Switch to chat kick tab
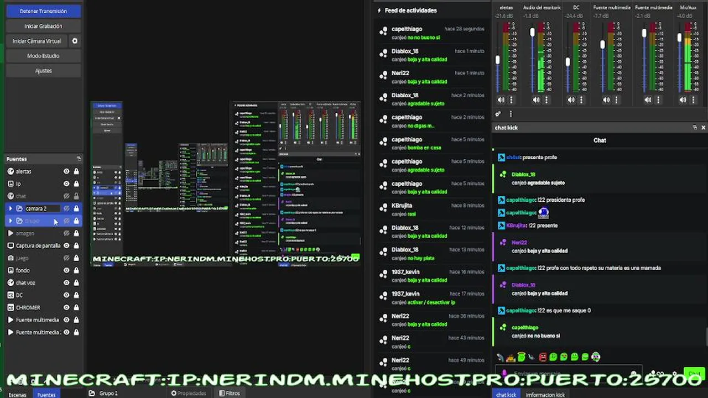 (506, 395)
